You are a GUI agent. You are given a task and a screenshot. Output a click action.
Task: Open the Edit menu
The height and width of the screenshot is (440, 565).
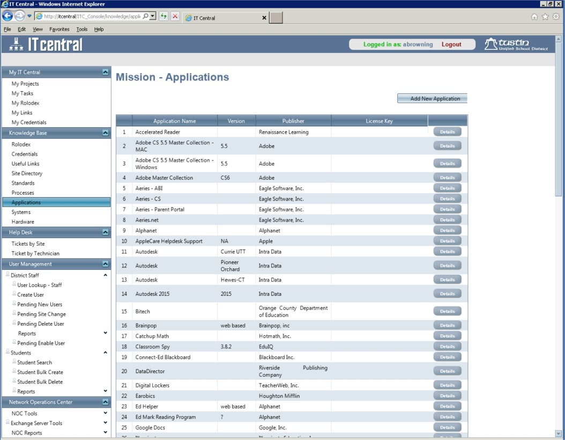[x=21, y=29]
